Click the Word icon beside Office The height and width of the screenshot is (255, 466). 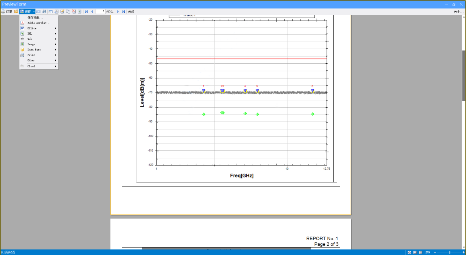[x=22, y=28]
